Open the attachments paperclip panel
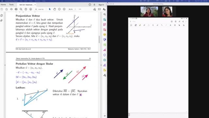209x118 pixels. coord(2,20)
